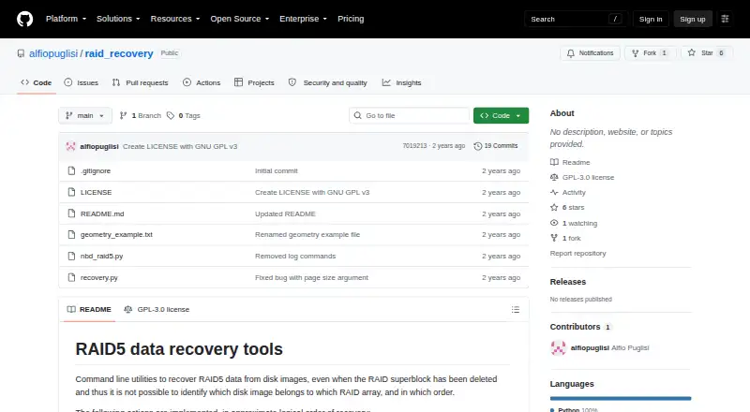Open the green Code dropdown button

point(501,116)
